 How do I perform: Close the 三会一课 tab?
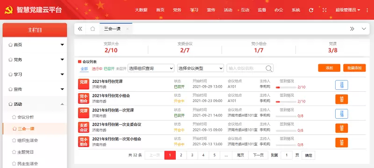click(127, 29)
